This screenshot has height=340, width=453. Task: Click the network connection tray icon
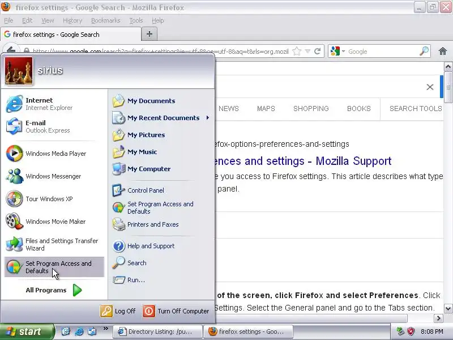click(400, 331)
